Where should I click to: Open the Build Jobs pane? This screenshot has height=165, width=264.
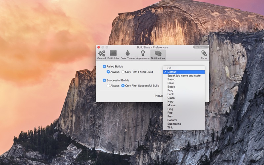click(x=113, y=54)
